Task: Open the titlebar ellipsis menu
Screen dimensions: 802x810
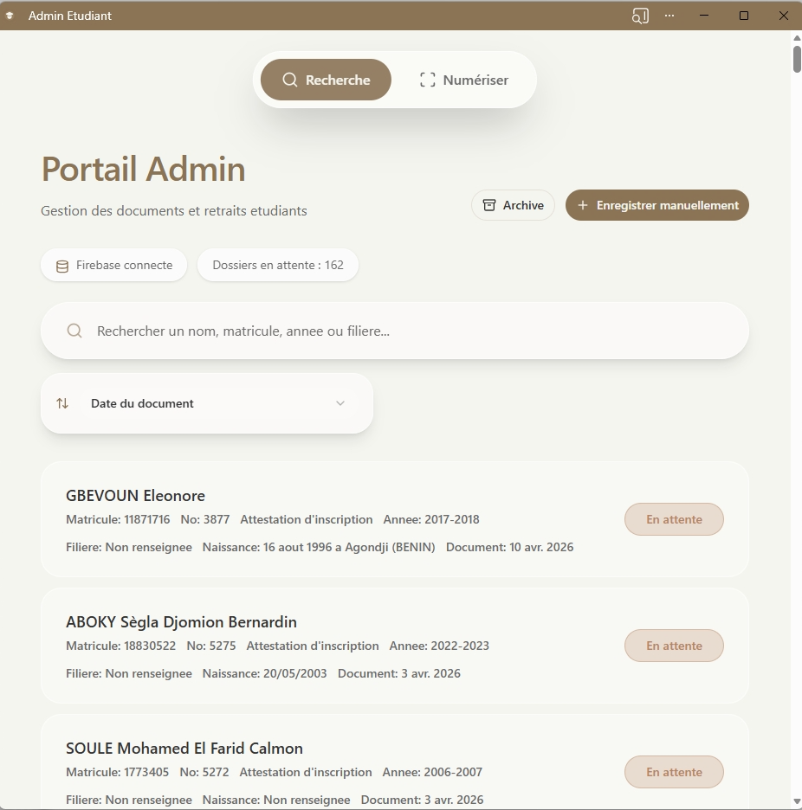Action: [669, 15]
